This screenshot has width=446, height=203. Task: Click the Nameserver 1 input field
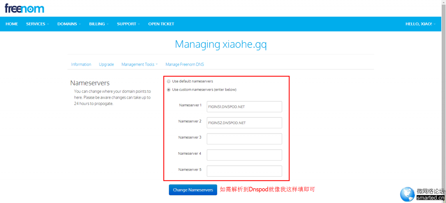point(244,107)
